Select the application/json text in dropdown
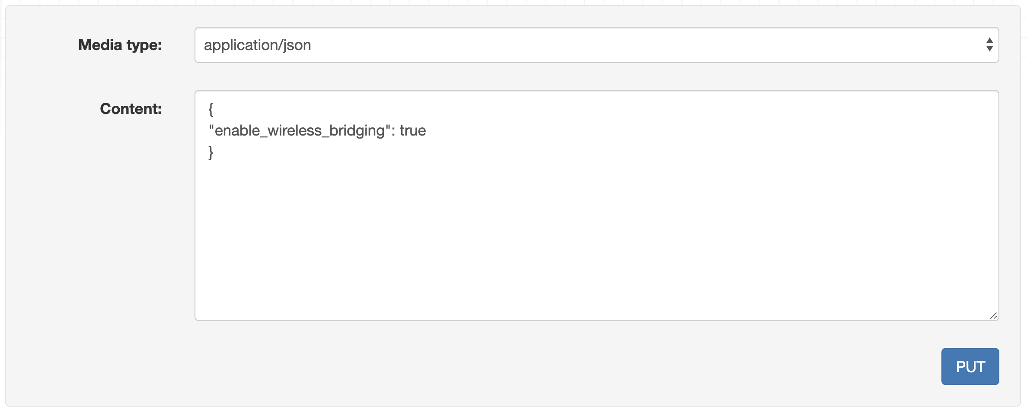 tap(258, 45)
